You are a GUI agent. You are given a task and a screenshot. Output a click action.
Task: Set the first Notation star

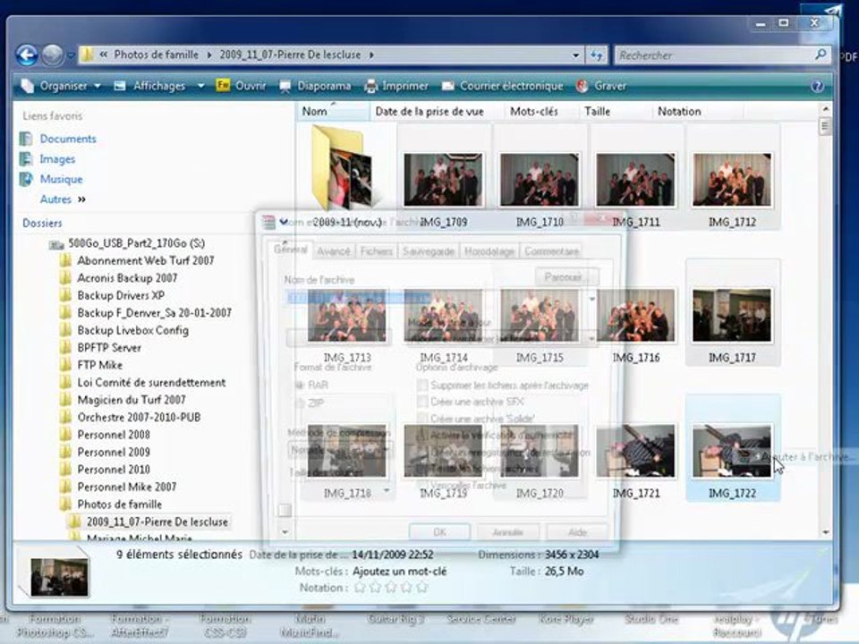click(360, 588)
